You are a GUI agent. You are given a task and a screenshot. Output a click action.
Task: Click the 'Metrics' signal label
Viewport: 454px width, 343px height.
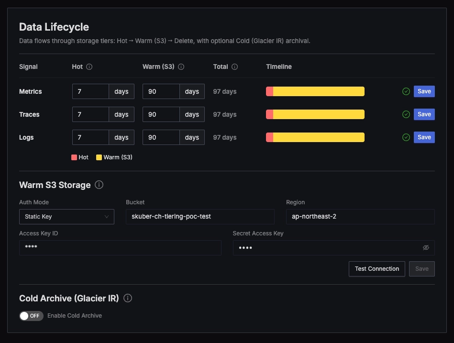(x=31, y=91)
